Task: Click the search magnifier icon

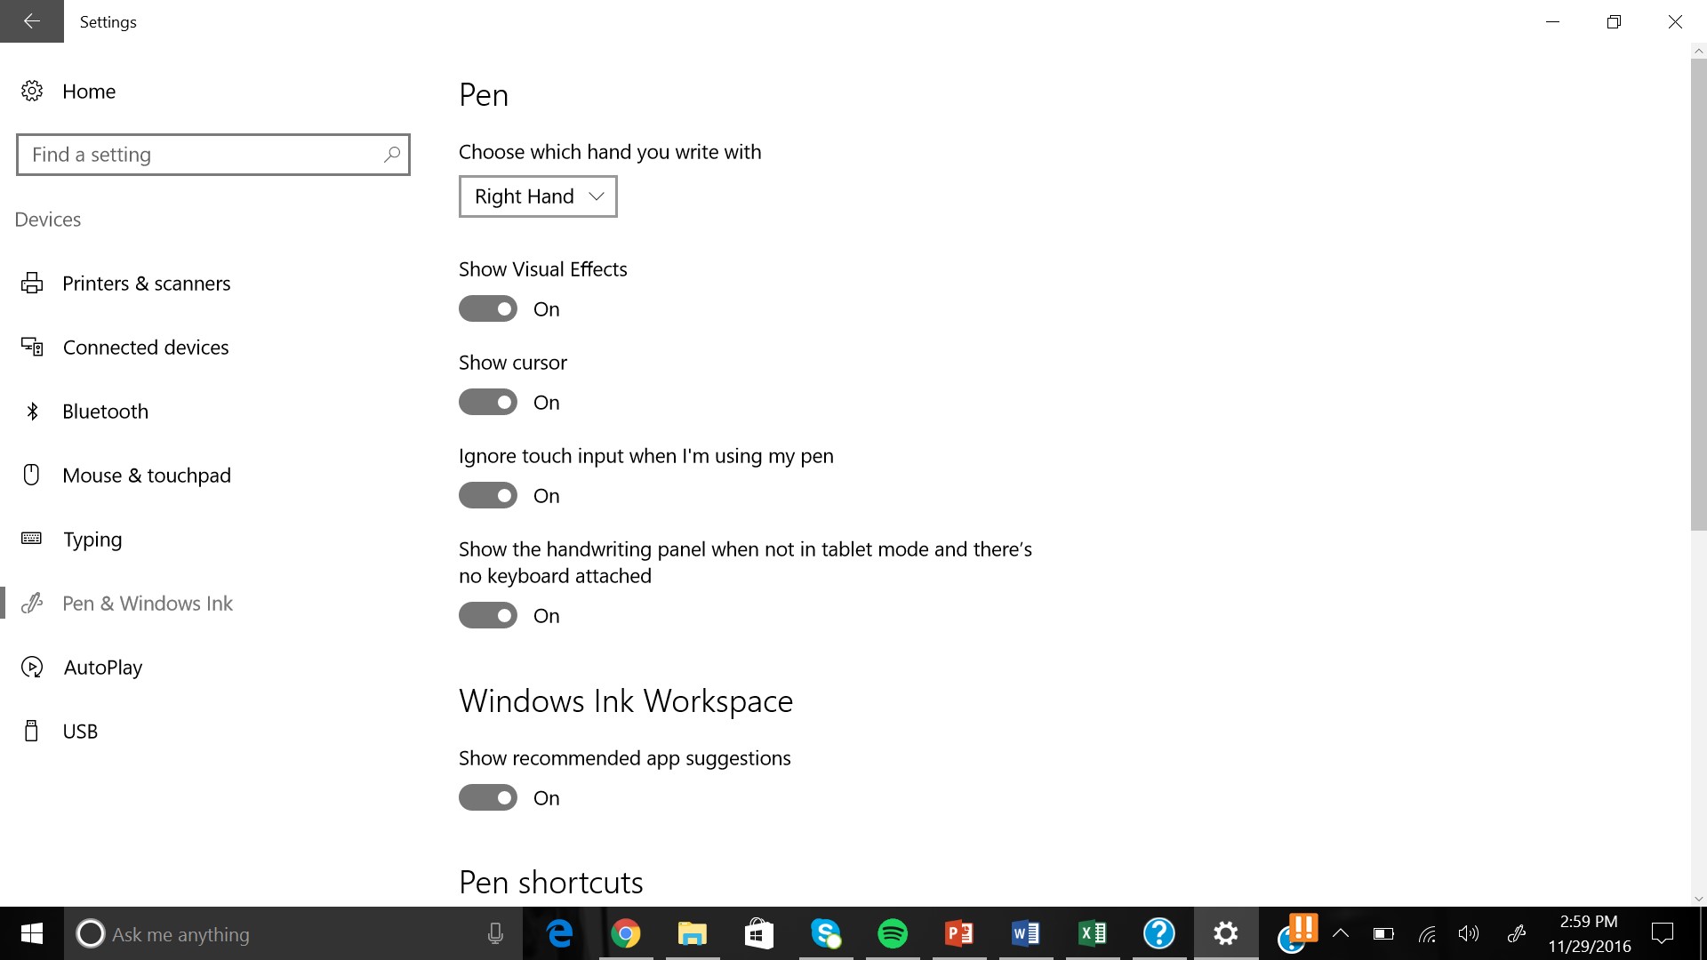Action: tap(391, 155)
